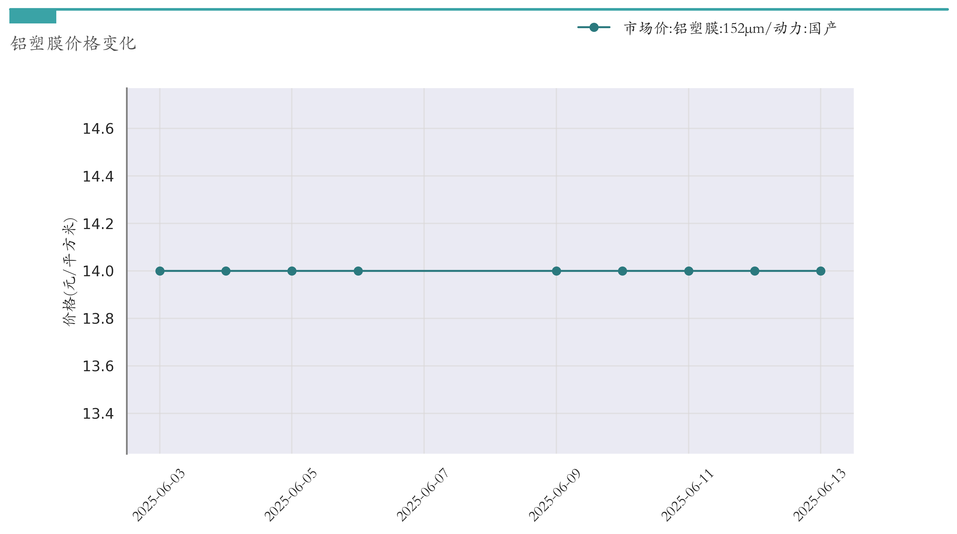Click the legend marker icon
The width and height of the screenshot is (957, 534).
[594, 27]
